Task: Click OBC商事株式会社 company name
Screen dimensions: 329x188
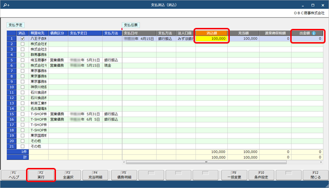Action: pos(309,13)
